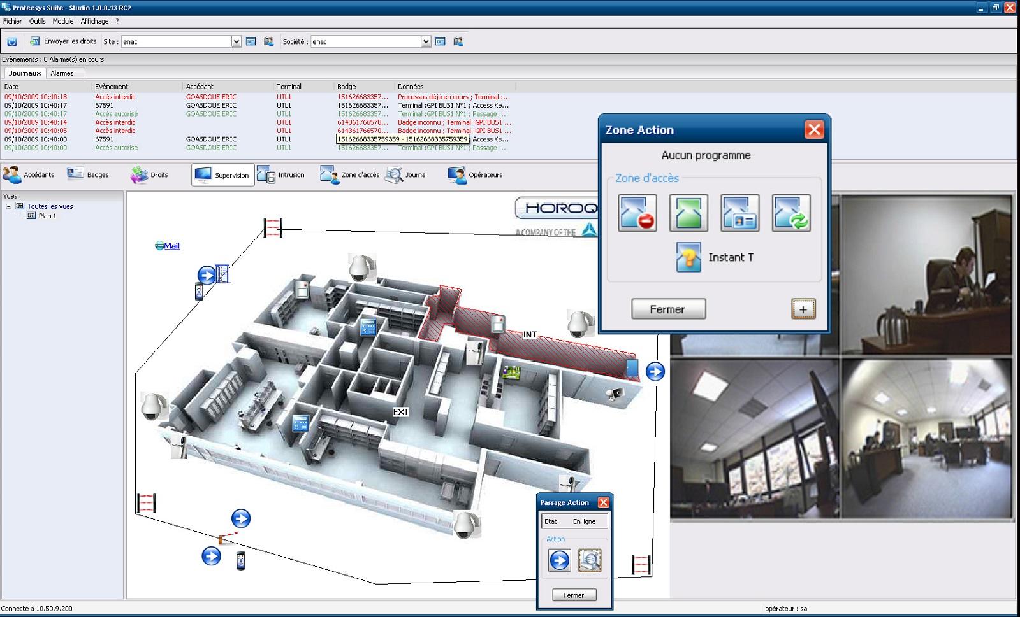Click the magnifier icon in Passage Action

tap(590, 560)
